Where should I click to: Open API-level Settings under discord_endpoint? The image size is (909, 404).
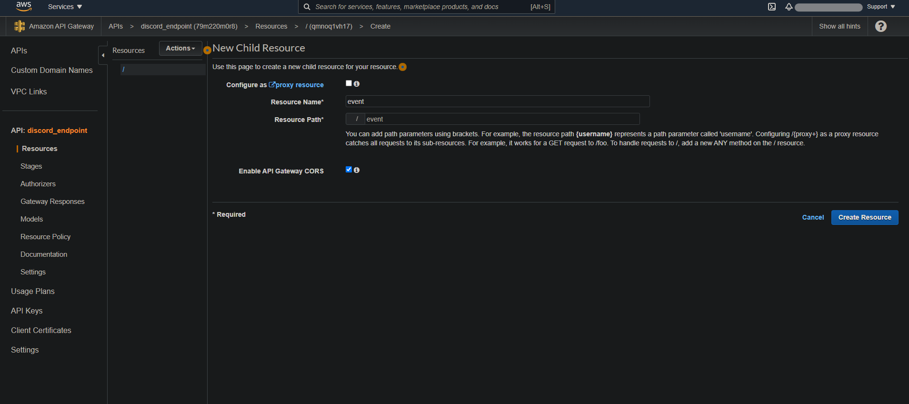[x=33, y=272]
